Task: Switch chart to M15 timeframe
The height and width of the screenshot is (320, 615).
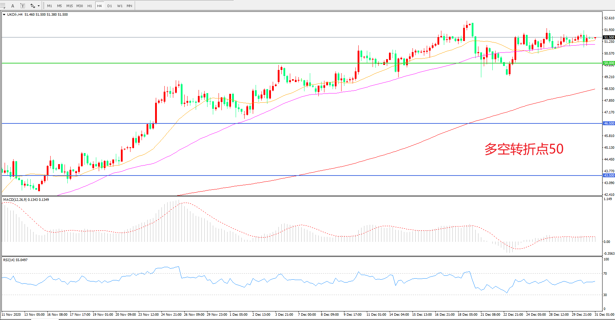Action: [x=70, y=6]
